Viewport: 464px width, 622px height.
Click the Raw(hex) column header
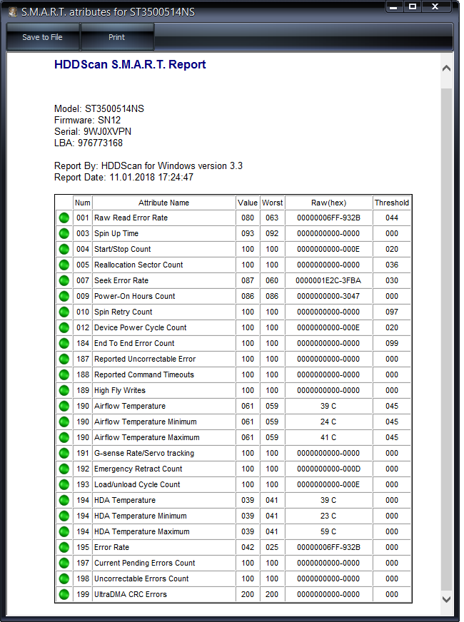[x=328, y=203]
